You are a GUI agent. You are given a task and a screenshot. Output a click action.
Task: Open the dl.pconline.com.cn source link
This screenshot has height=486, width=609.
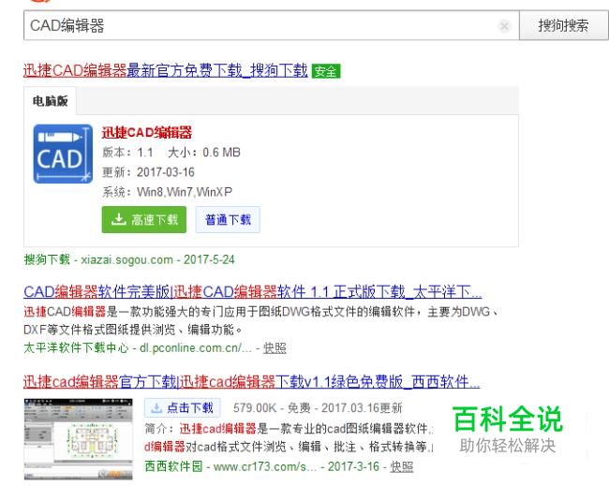click(196, 347)
